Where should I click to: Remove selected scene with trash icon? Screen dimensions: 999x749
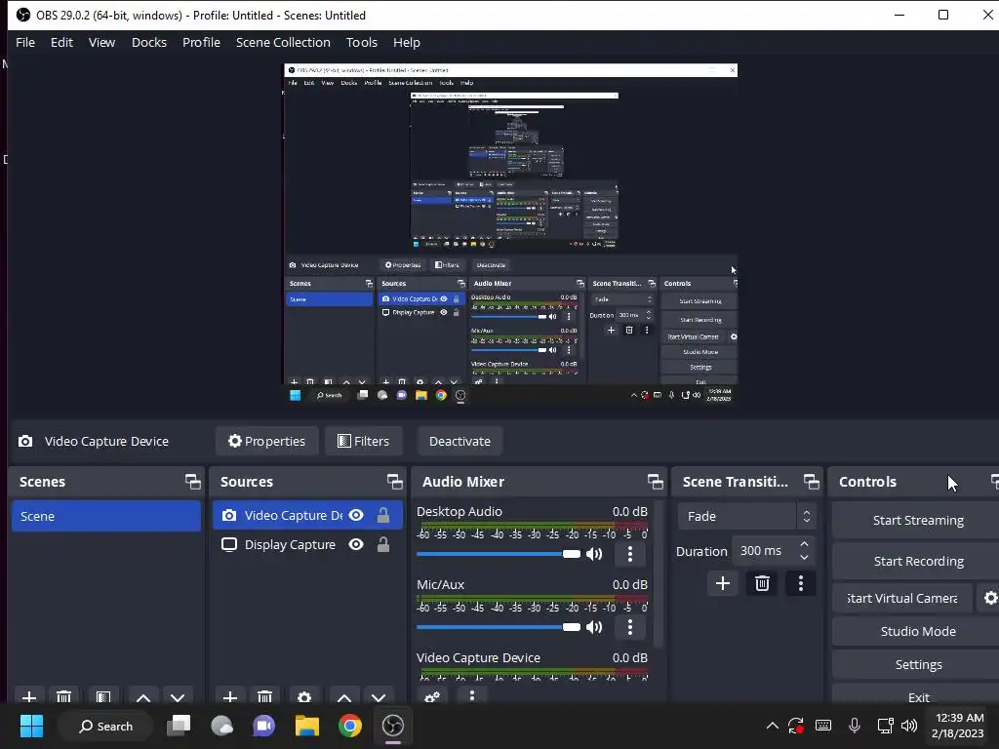(x=63, y=697)
